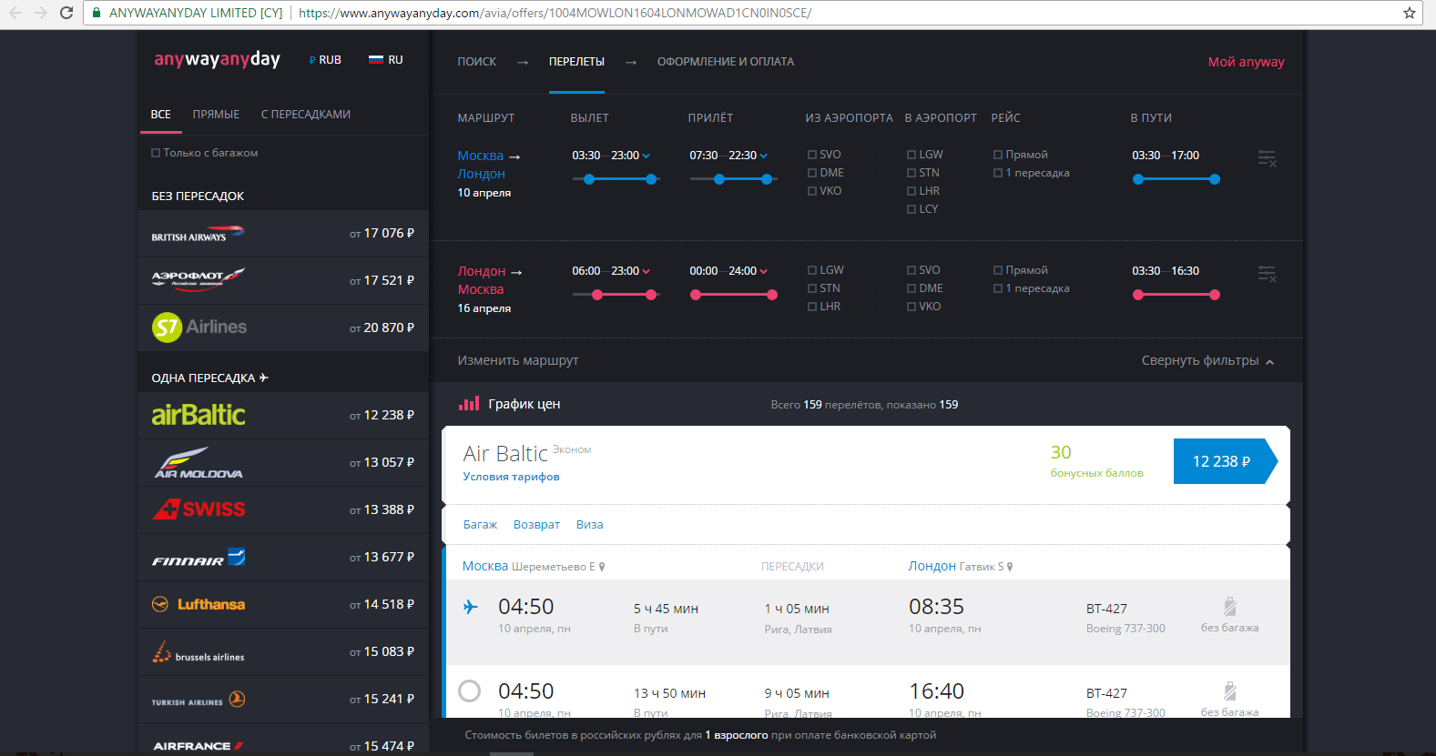Click the Russian flag language icon
1436x756 pixels.
375,59
